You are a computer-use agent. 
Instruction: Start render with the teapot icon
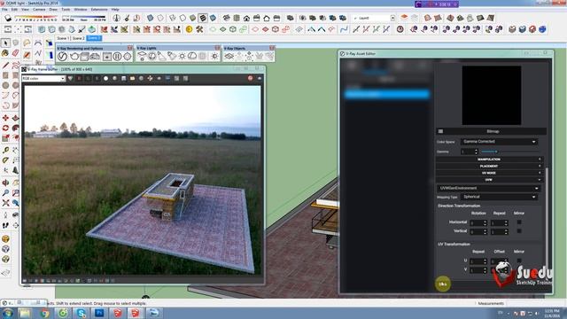click(x=74, y=57)
